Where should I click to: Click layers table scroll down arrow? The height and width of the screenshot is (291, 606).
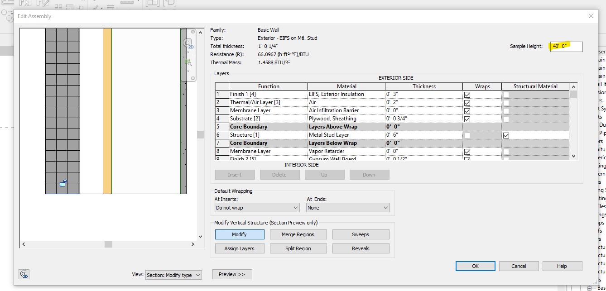[574, 156]
